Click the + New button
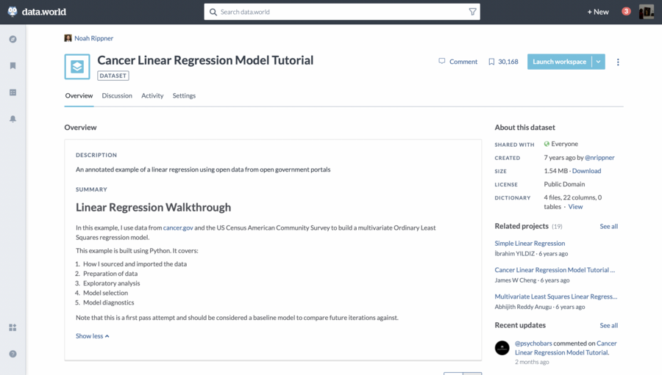662x375 pixels. pos(597,12)
